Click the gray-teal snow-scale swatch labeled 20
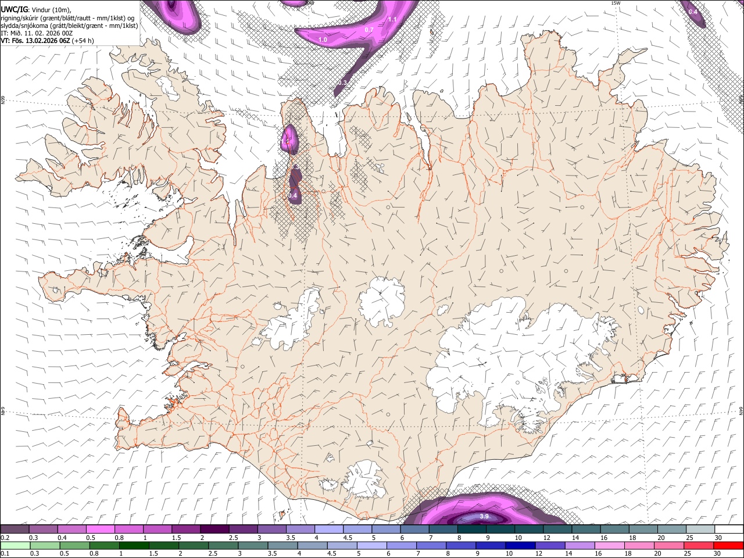The image size is (744, 558). pos(672,530)
